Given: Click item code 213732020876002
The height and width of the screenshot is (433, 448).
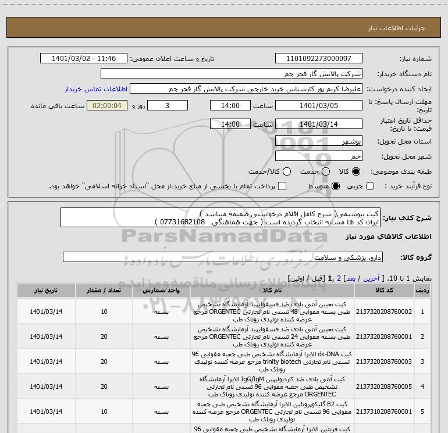Looking at the screenshot, I should pos(384,312).
